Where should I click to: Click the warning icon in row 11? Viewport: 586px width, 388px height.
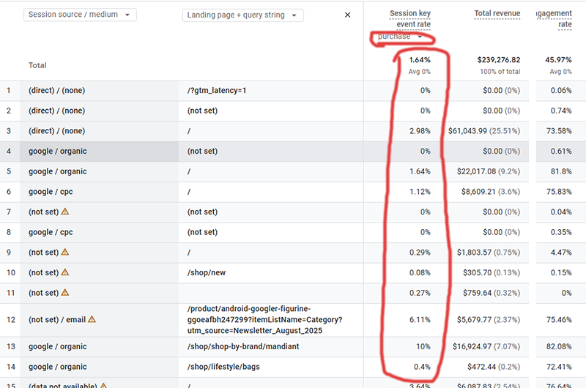click(x=65, y=293)
